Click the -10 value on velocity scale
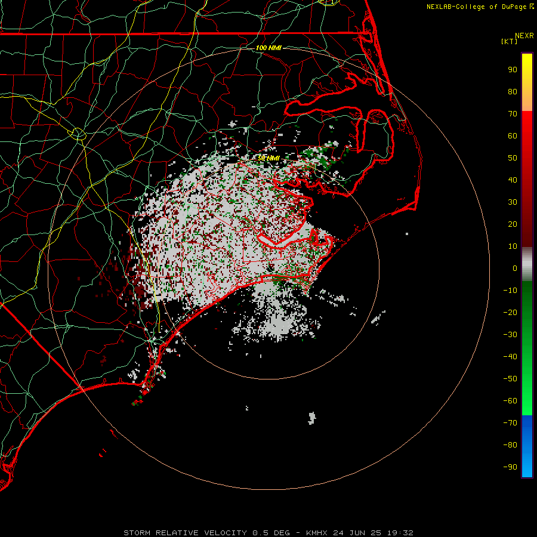The image size is (537, 537). click(510, 291)
